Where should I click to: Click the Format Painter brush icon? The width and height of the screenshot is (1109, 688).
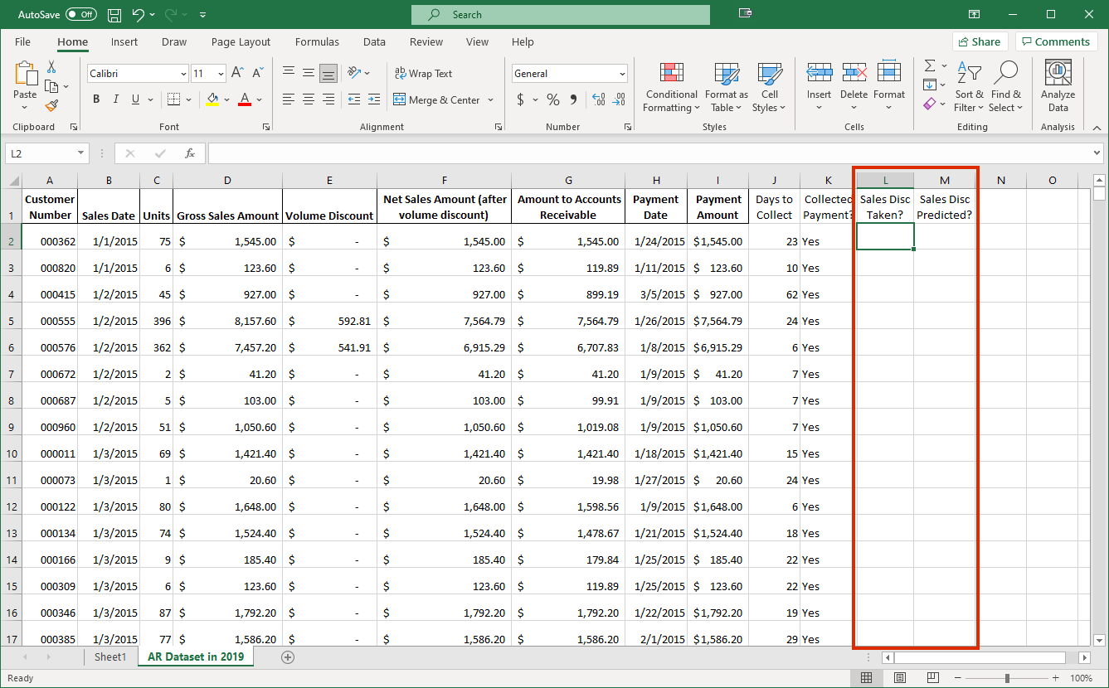[51, 105]
